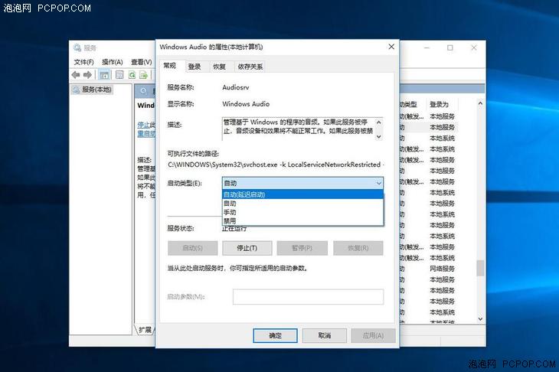Click the svchost.exe executable path text
559x372 pixels.
[274, 165]
